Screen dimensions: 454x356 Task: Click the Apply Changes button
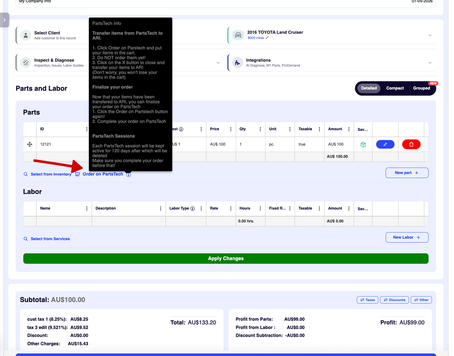click(226, 258)
